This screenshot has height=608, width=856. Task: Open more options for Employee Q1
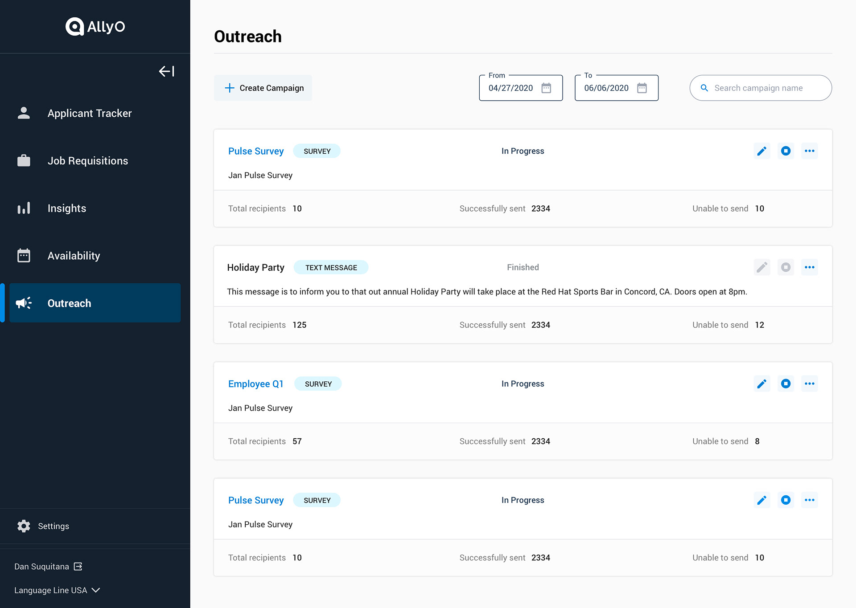(x=809, y=384)
